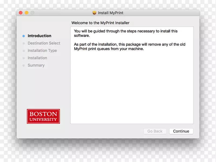The width and height of the screenshot is (216, 162).
Task: Click the grayed-out zoom window button
Action: click(32, 13)
